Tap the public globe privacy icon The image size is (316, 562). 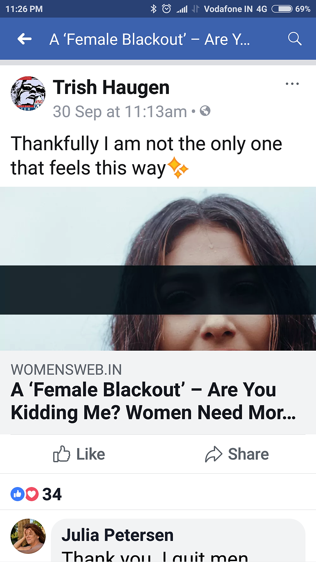tap(205, 111)
